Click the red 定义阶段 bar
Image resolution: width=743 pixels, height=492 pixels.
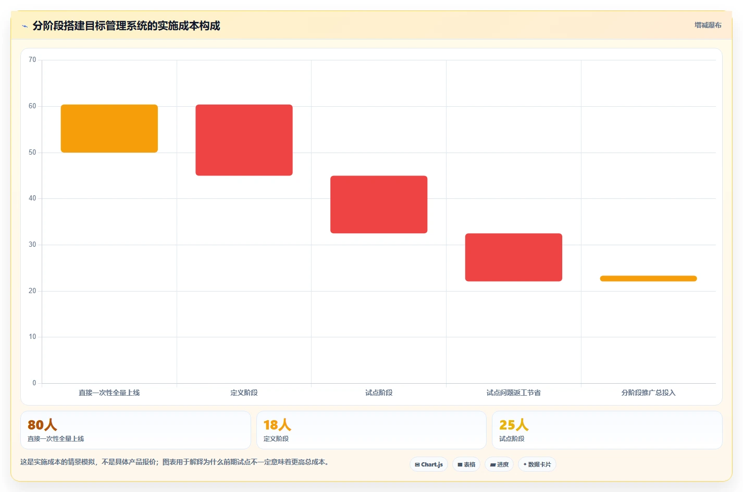tap(244, 140)
